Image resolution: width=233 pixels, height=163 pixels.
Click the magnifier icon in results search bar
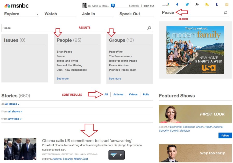[x=149, y=28]
